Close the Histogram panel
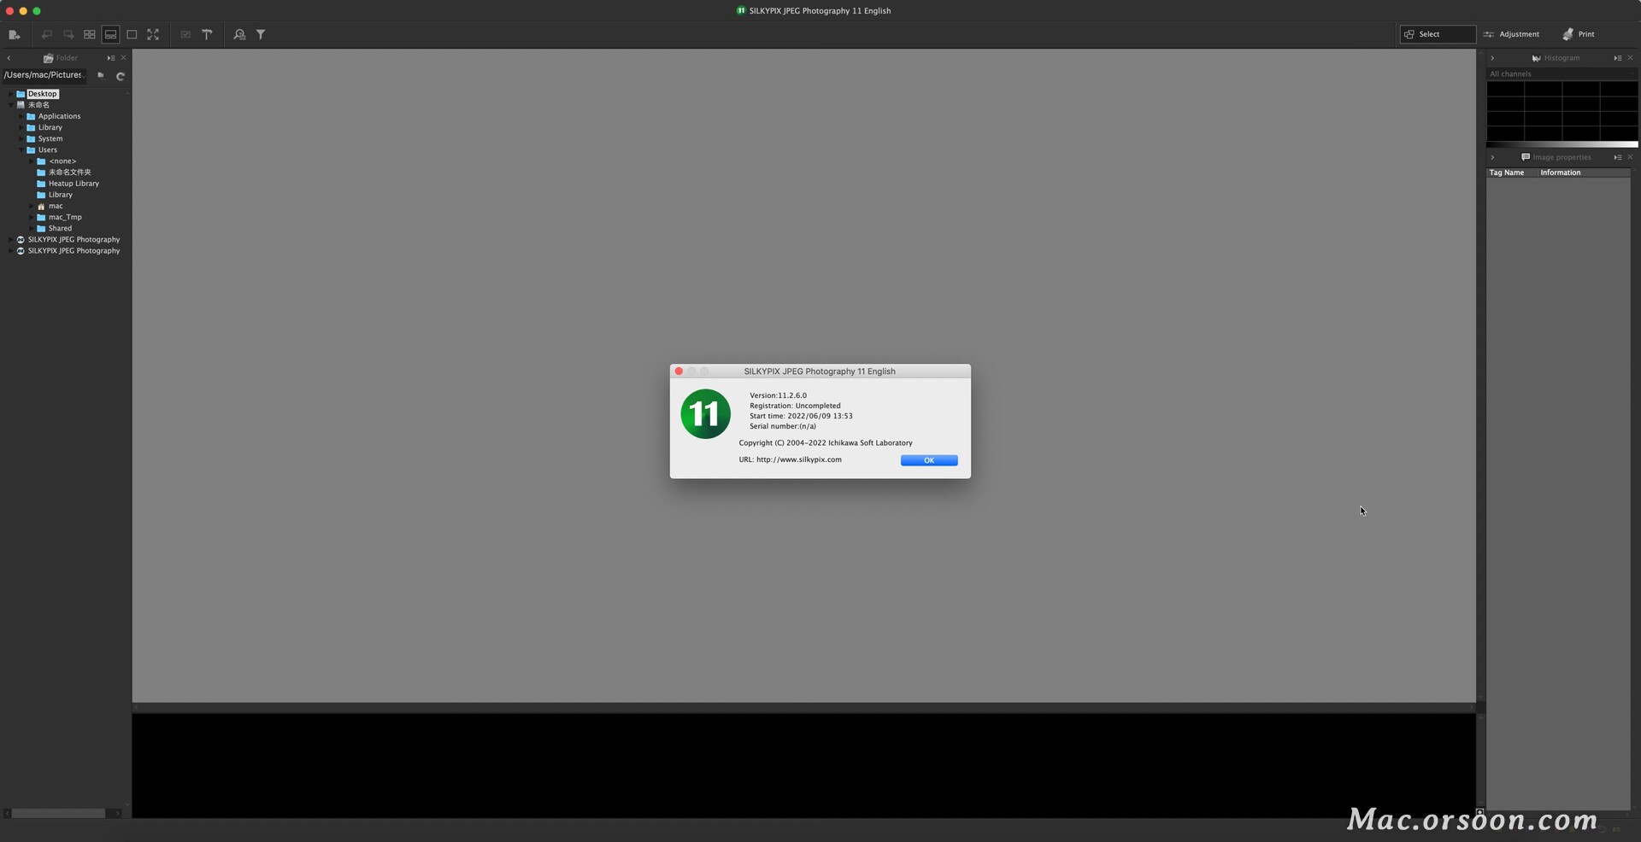Viewport: 1641px width, 842px height. click(x=1630, y=58)
